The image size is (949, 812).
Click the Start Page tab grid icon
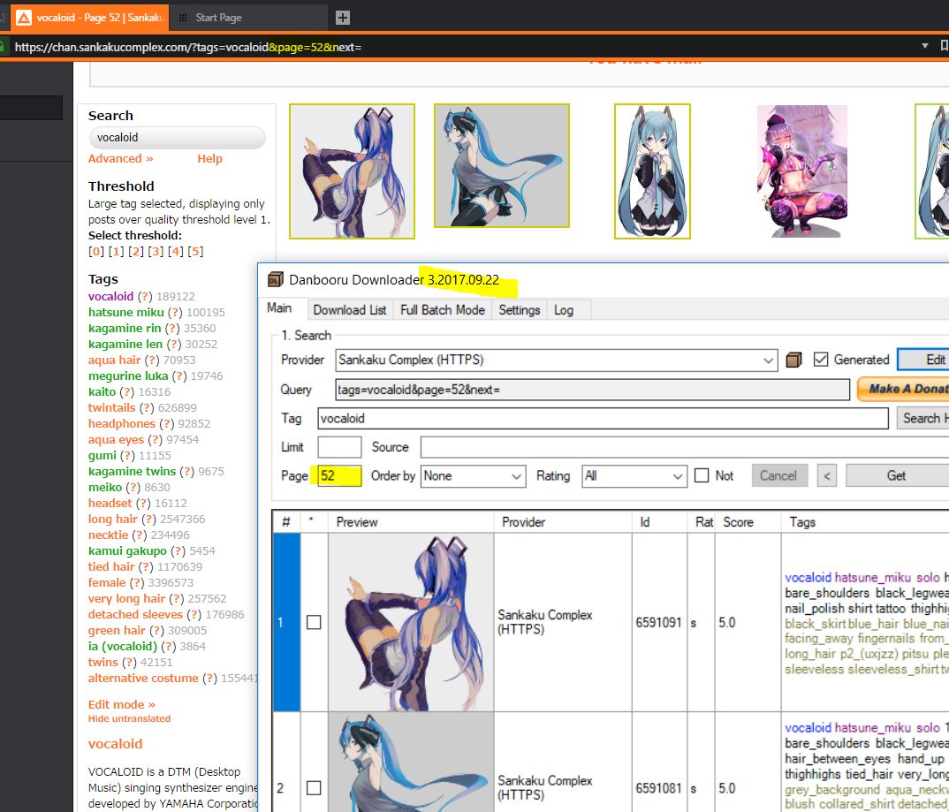[x=182, y=18]
